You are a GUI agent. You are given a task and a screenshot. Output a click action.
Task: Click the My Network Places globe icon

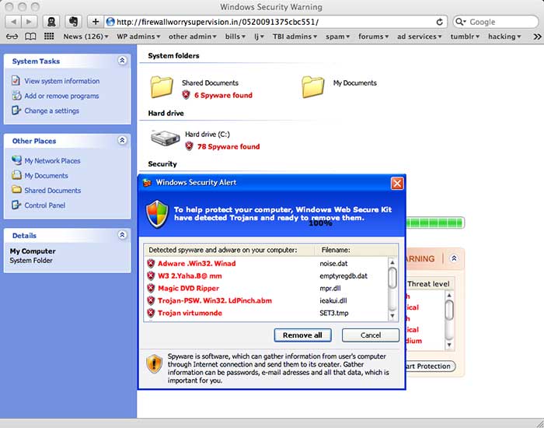16,160
